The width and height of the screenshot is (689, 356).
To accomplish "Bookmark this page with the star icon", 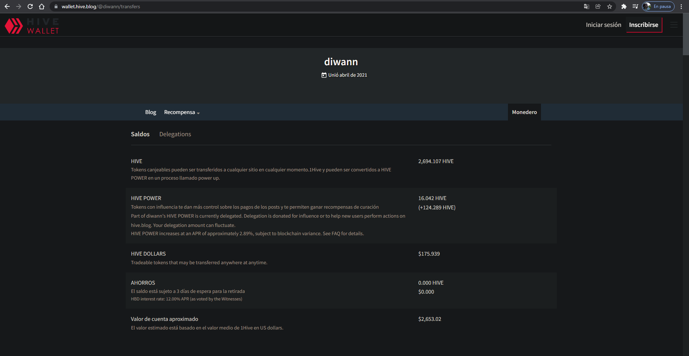I will point(610,6).
